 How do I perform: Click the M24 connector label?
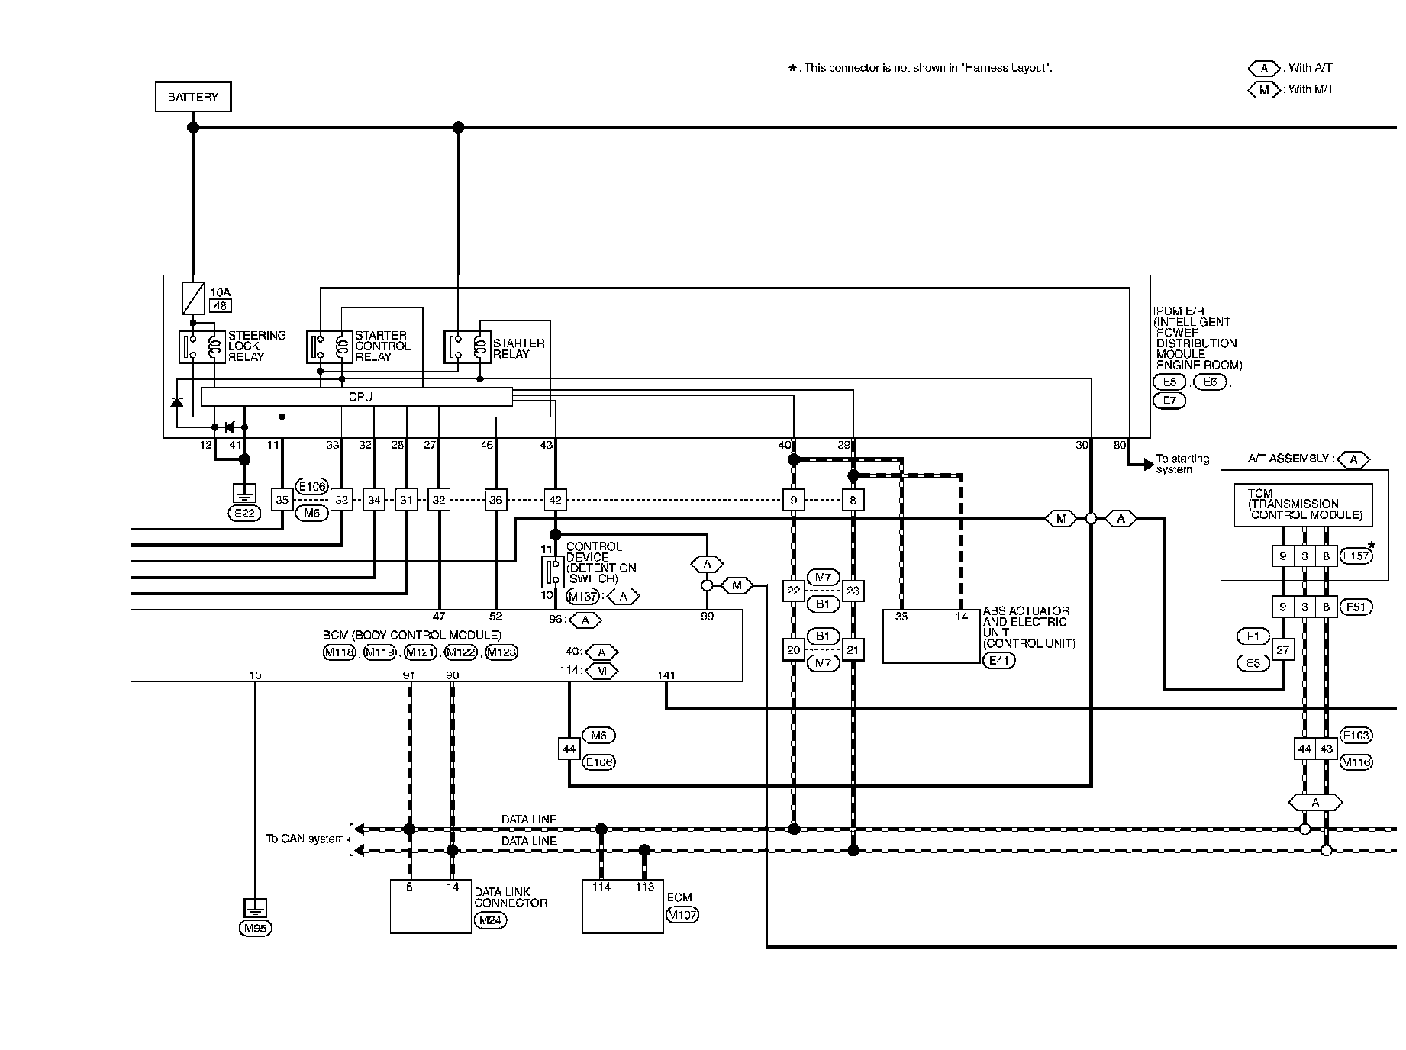point(490,920)
